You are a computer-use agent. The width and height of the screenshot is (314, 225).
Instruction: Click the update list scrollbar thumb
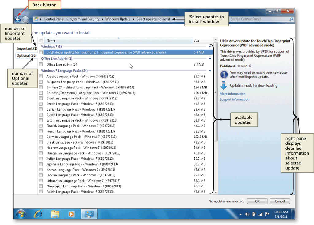[x=216, y=92]
